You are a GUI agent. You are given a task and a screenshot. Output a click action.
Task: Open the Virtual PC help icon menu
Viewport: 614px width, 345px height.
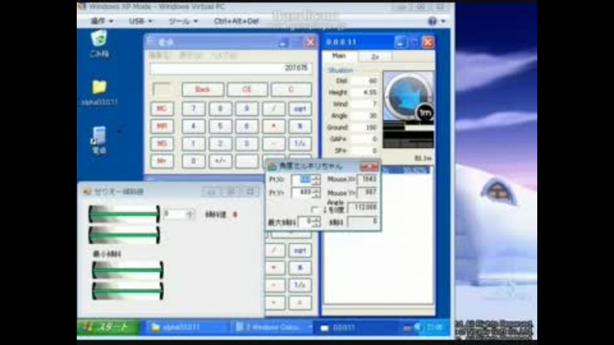click(433, 21)
